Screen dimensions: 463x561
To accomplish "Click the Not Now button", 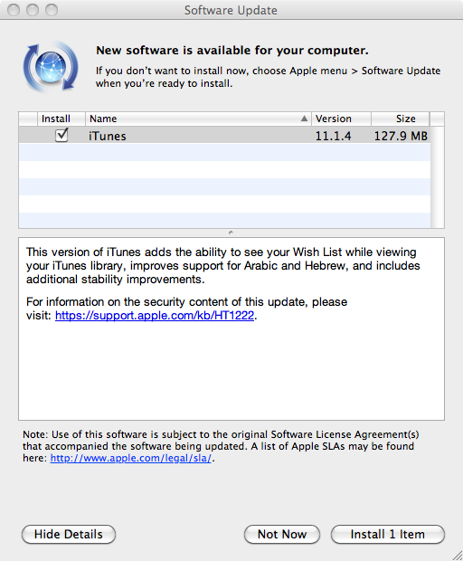I will tap(282, 534).
